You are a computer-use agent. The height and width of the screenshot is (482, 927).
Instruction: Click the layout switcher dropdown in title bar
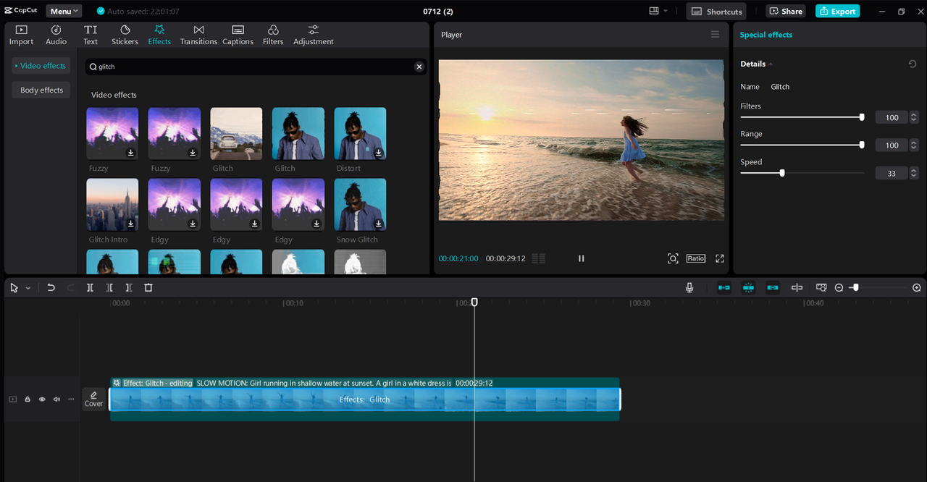pyautogui.click(x=658, y=11)
